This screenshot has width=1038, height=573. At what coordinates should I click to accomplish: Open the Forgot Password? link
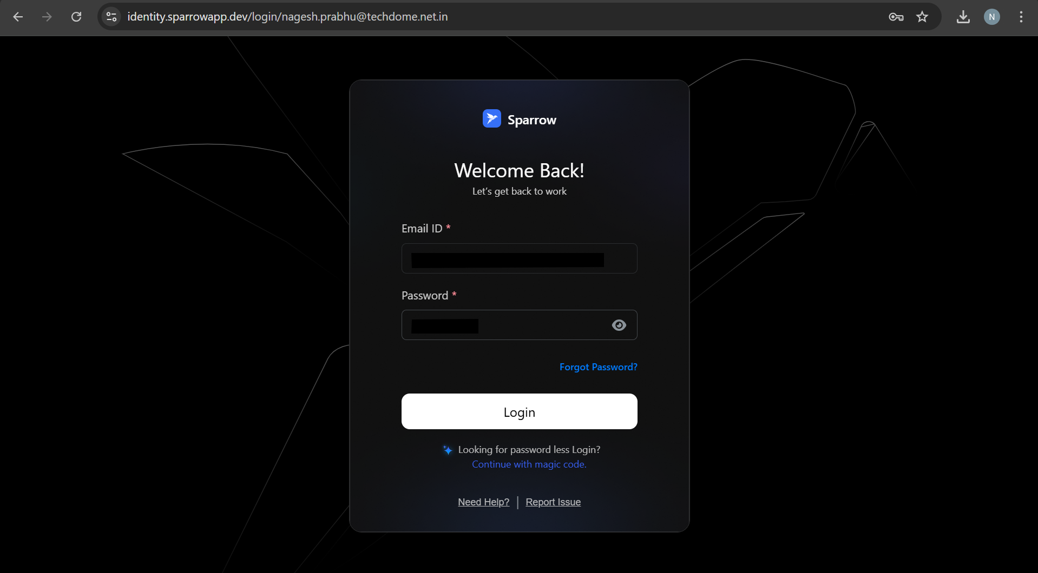(x=599, y=367)
